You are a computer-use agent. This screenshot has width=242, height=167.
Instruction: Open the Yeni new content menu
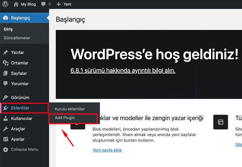tap(67, 4)
